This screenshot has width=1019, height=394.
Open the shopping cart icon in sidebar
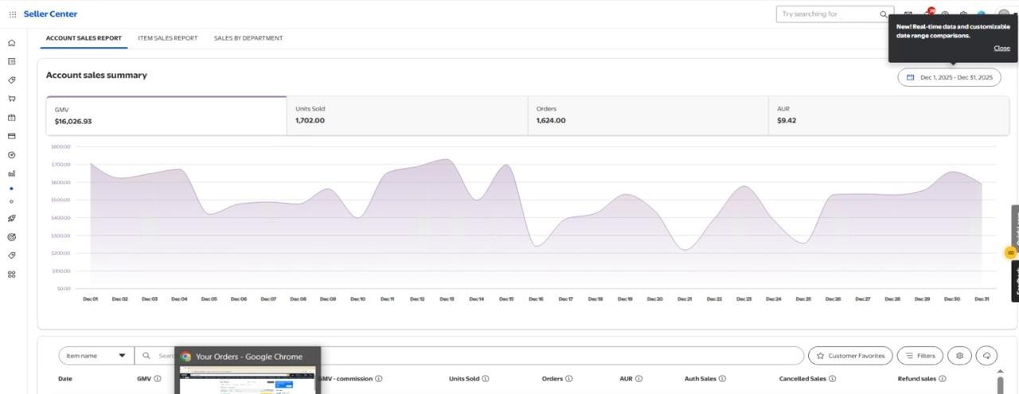(11, 99)
